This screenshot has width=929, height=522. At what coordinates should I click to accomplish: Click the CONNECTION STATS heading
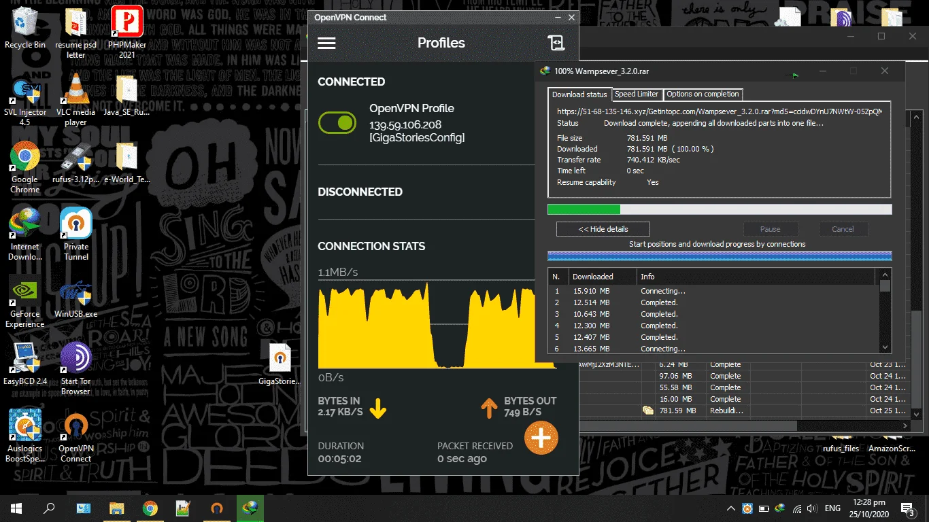coord(371,246)
